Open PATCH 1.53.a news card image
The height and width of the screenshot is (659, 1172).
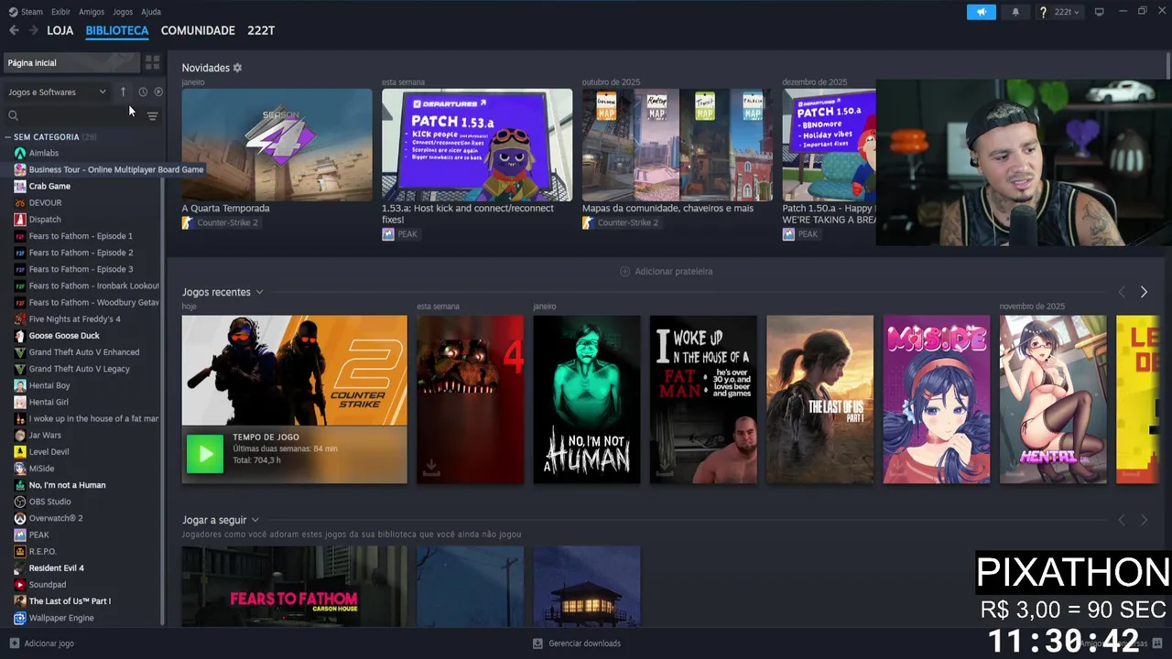pyautogui.click(x=477, y=145)
